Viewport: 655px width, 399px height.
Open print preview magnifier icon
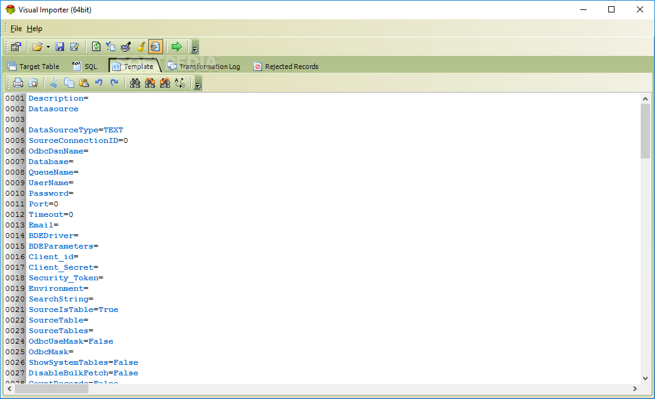33,83
